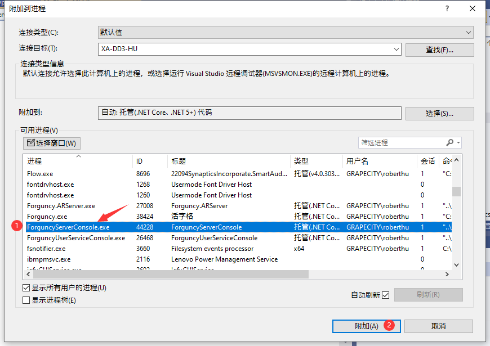Click the filter search magnifier icon
490x346 pixels.
449,143
